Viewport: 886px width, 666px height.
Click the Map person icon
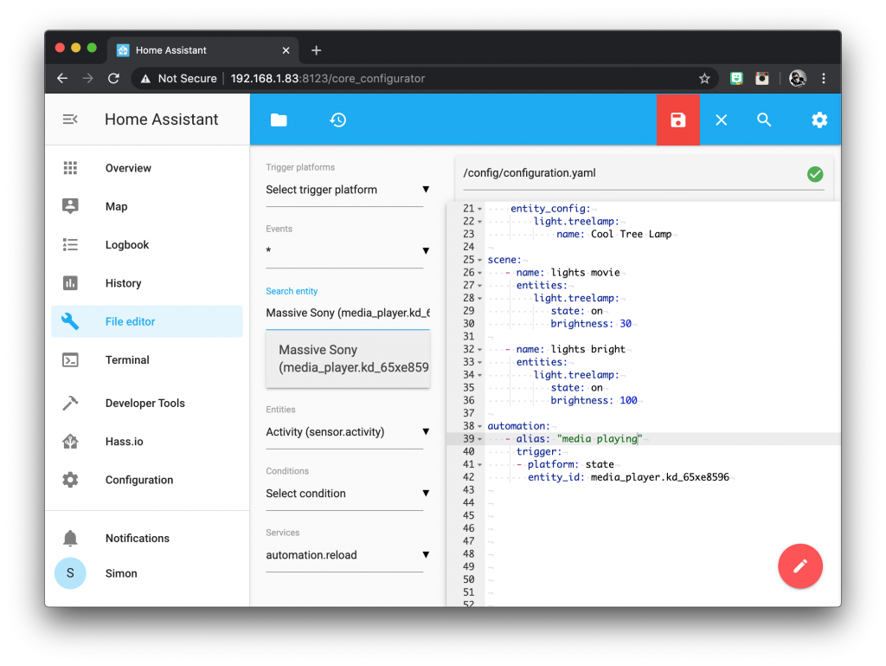pyautogui.click(x=70, y=206)
